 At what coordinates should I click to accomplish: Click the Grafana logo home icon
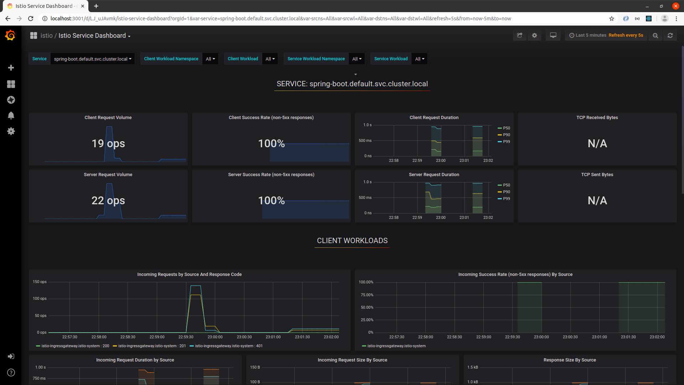coord(10,35)
